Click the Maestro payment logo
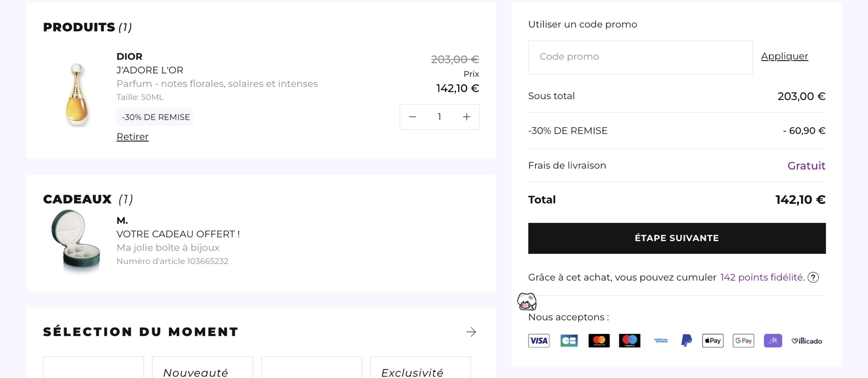Screen dimensions: 868x378 tap(630, 341)
